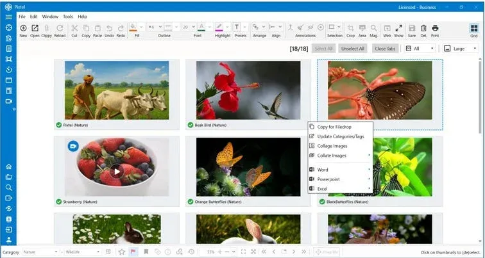Image resolution: width=485 pixels, height=258 pixels.
Task: Expand the Fill color dropdown arrow
Action: point(141,27)
